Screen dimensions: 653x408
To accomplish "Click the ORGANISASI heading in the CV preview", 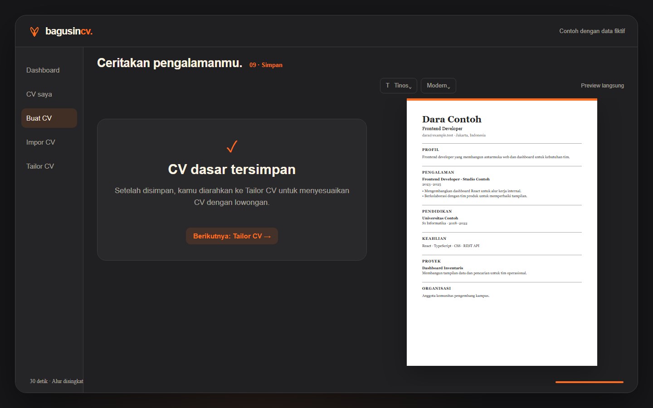I will click(437, 288).
